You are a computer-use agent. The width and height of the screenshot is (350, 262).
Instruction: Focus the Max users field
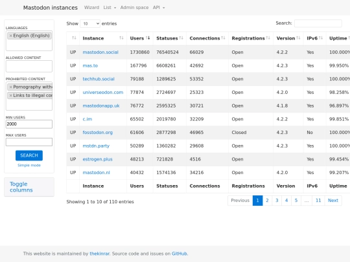29,142
